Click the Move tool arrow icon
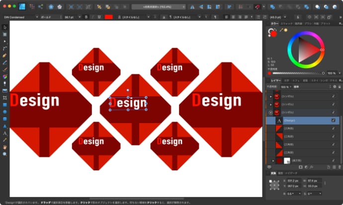Screen dimensions: 343x205 [5, 27]
